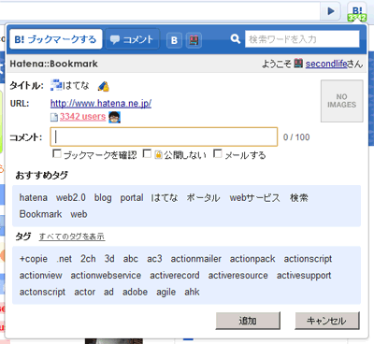Image resolution: width=374 pixels, height=344 pixels.
Task: Open the http://www.hatena.ne.jp/ link
Action: (x=101, y=103)
